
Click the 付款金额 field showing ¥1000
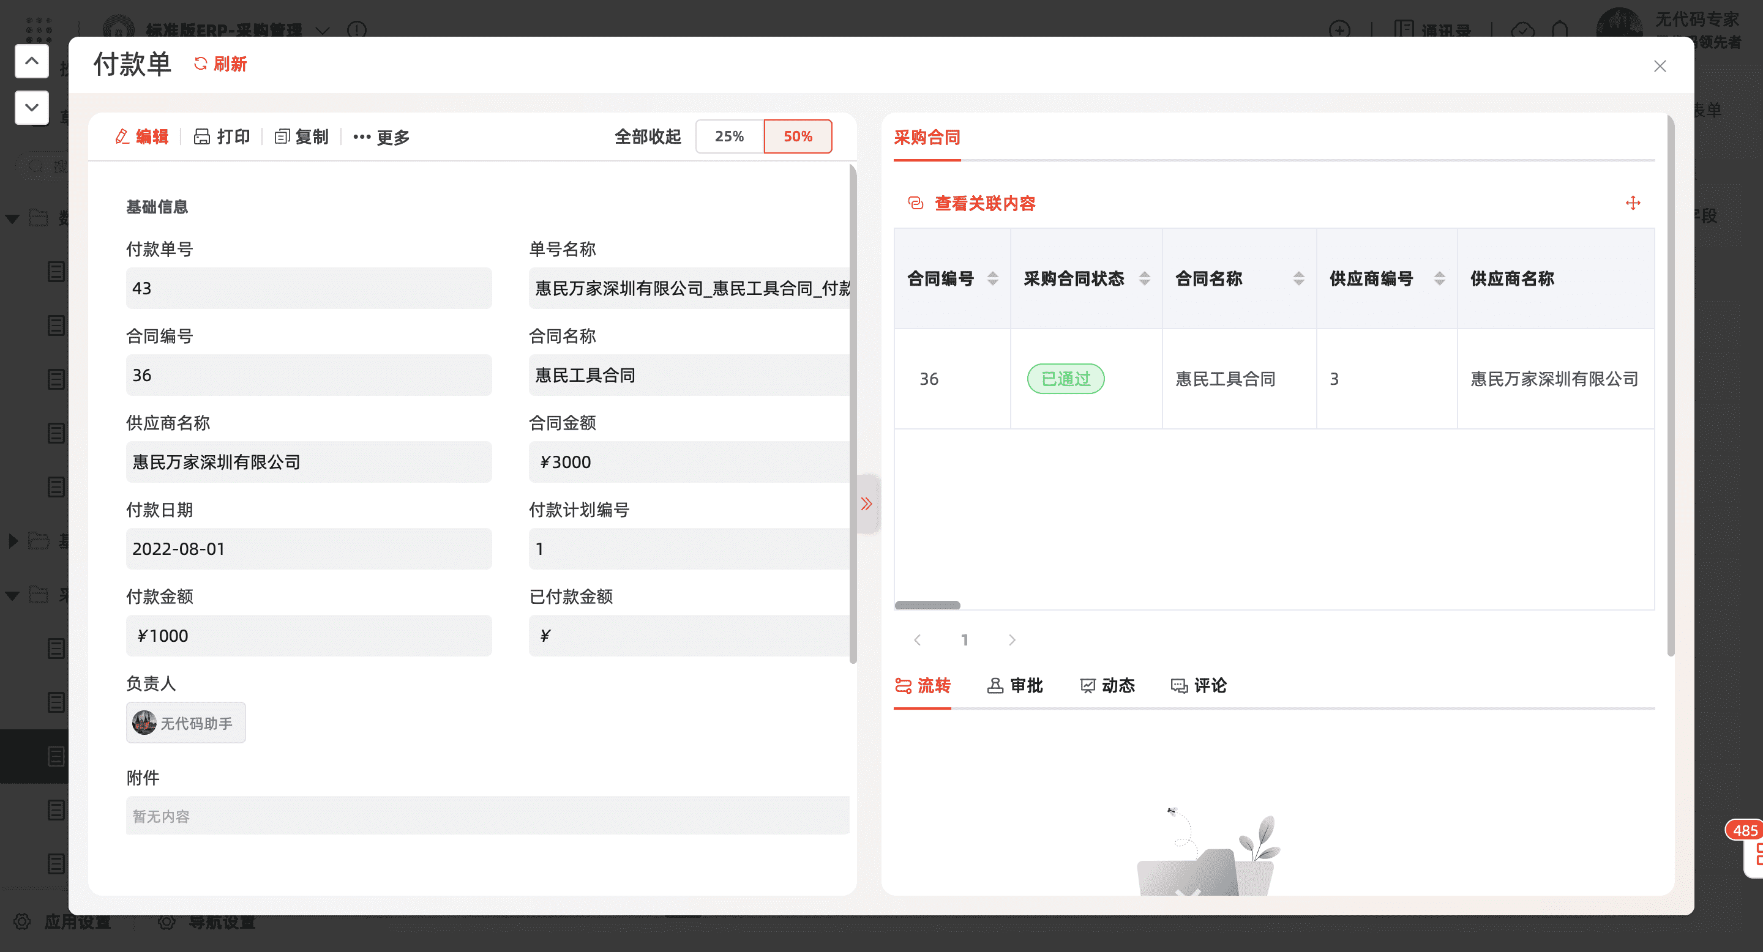pyautogui.click(x=308, y=635)
